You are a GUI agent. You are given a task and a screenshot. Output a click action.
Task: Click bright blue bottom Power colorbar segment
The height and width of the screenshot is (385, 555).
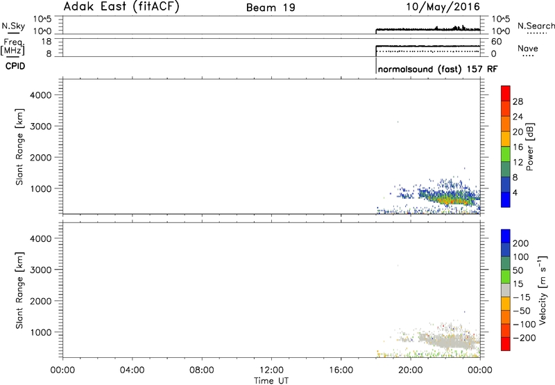(506, 199)
